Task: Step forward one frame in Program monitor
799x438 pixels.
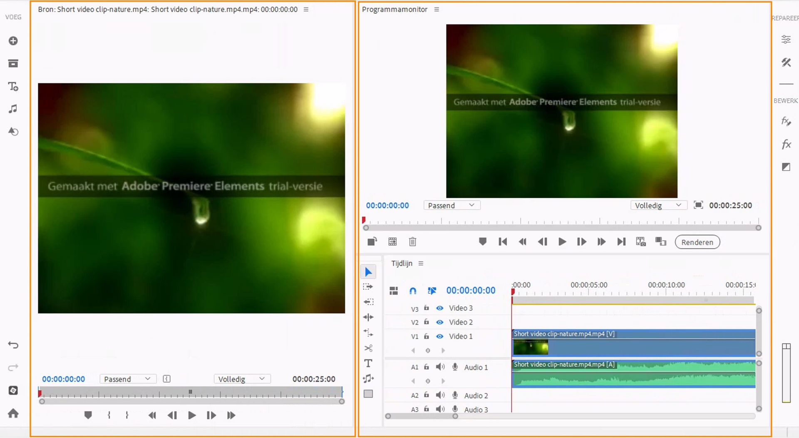Action: (581, 241)
